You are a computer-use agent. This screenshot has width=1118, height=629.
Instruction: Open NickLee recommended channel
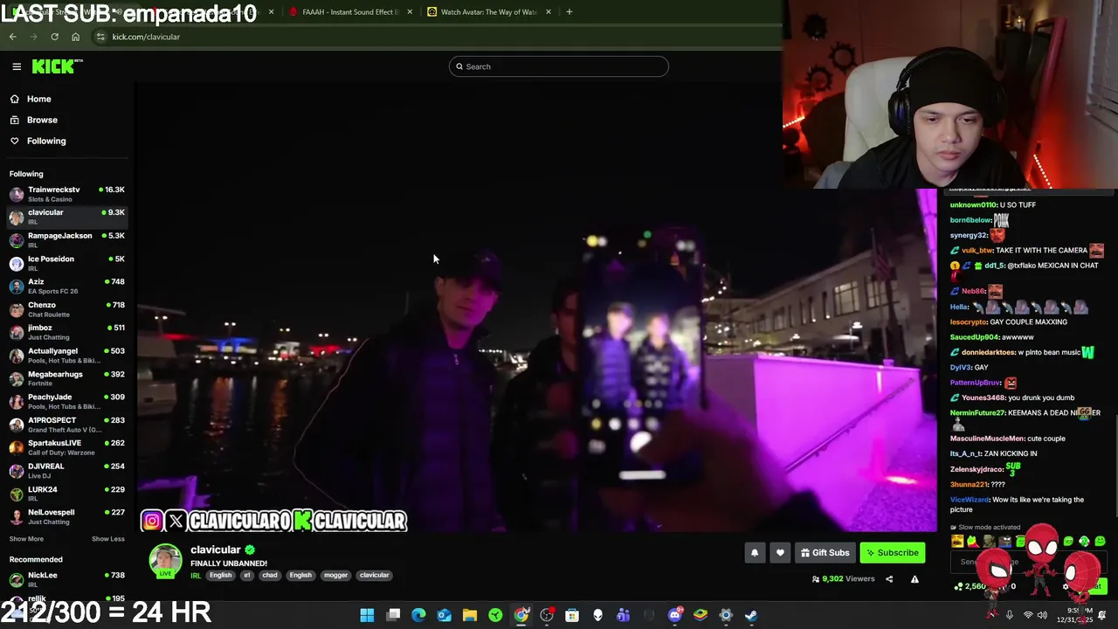(x=66, y=579)
